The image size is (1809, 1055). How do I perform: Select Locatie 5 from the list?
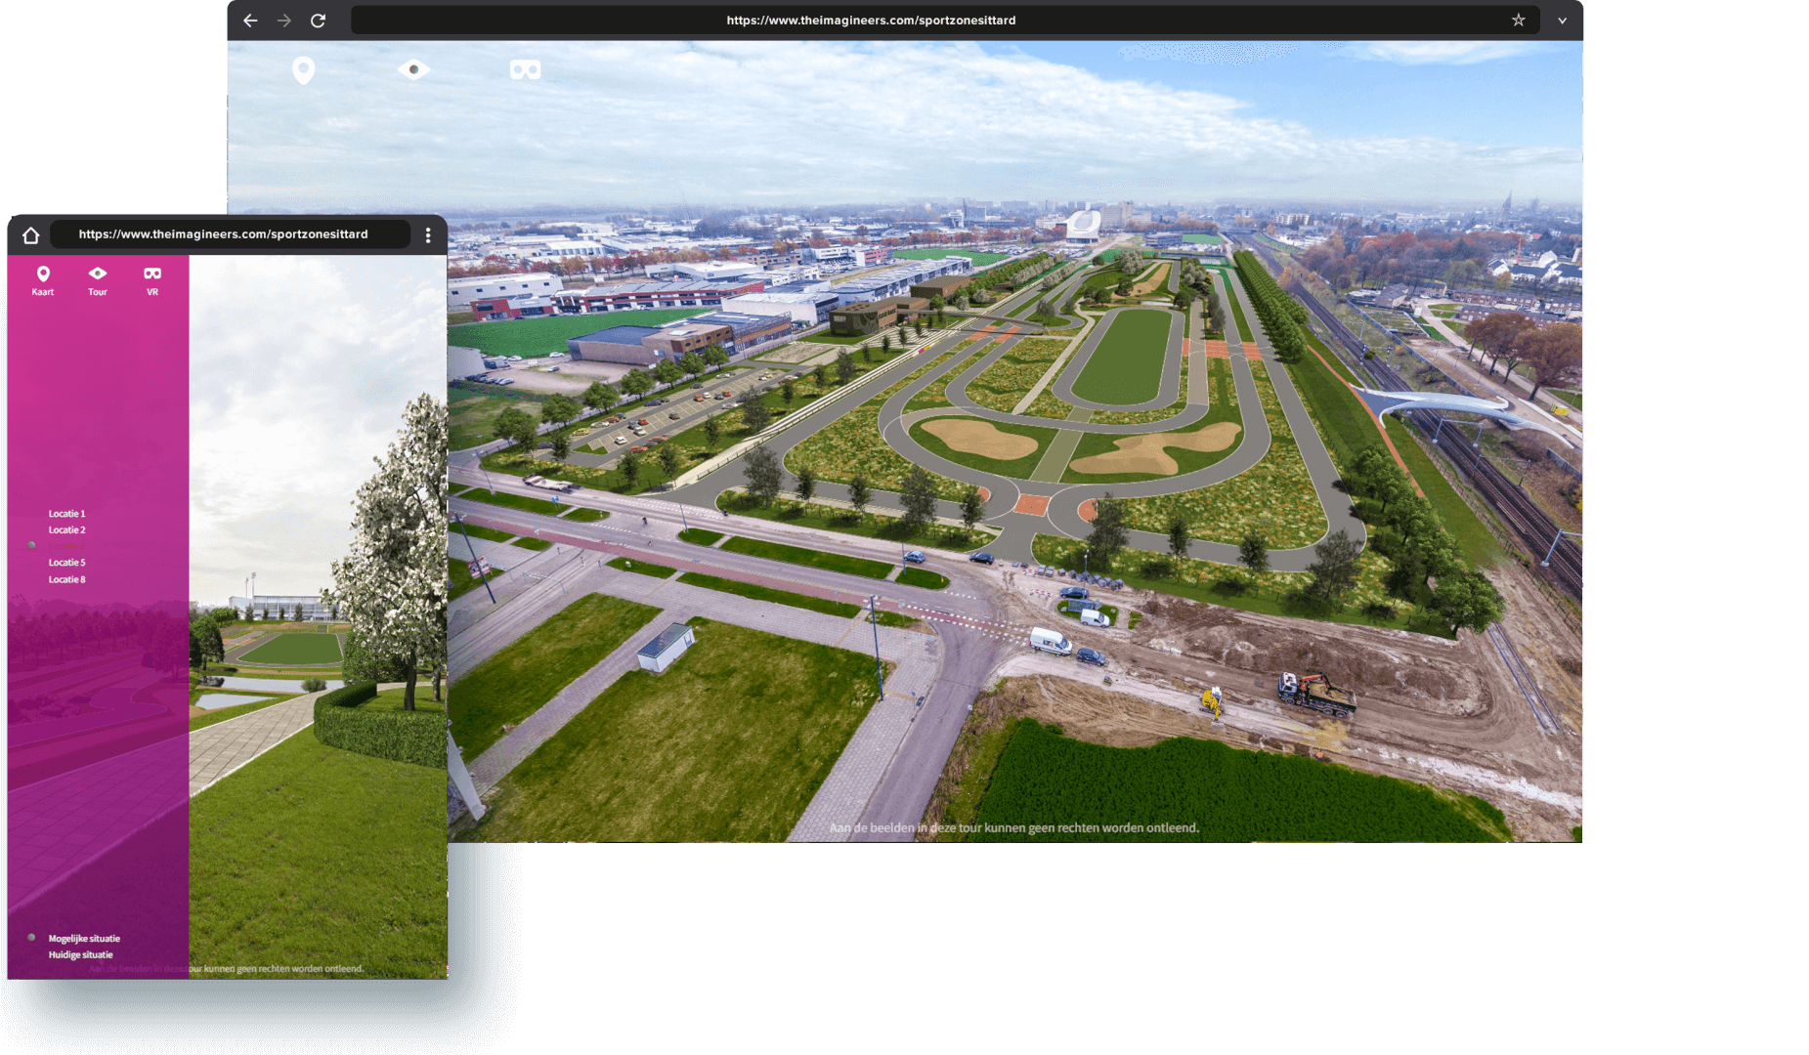click(x=66, y=562)
